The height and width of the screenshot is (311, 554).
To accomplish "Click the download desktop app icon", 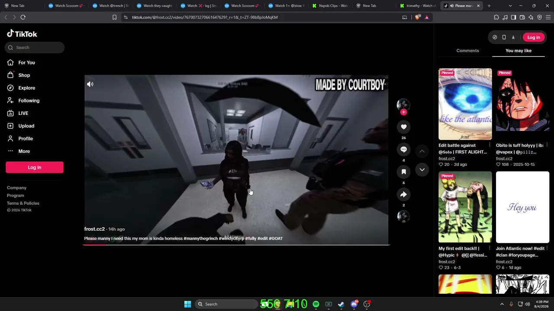I will [513, 37].
